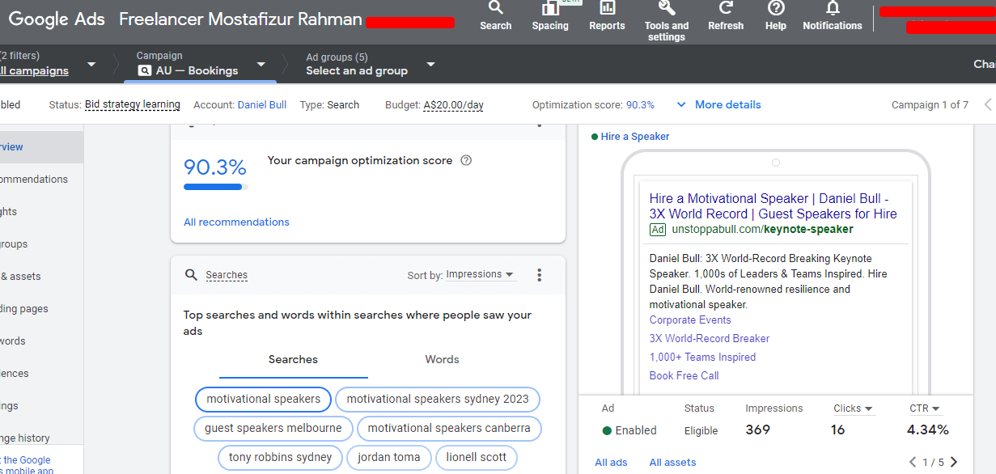
Task: Open the Reports icon in top bar
Action: [607, 9]
